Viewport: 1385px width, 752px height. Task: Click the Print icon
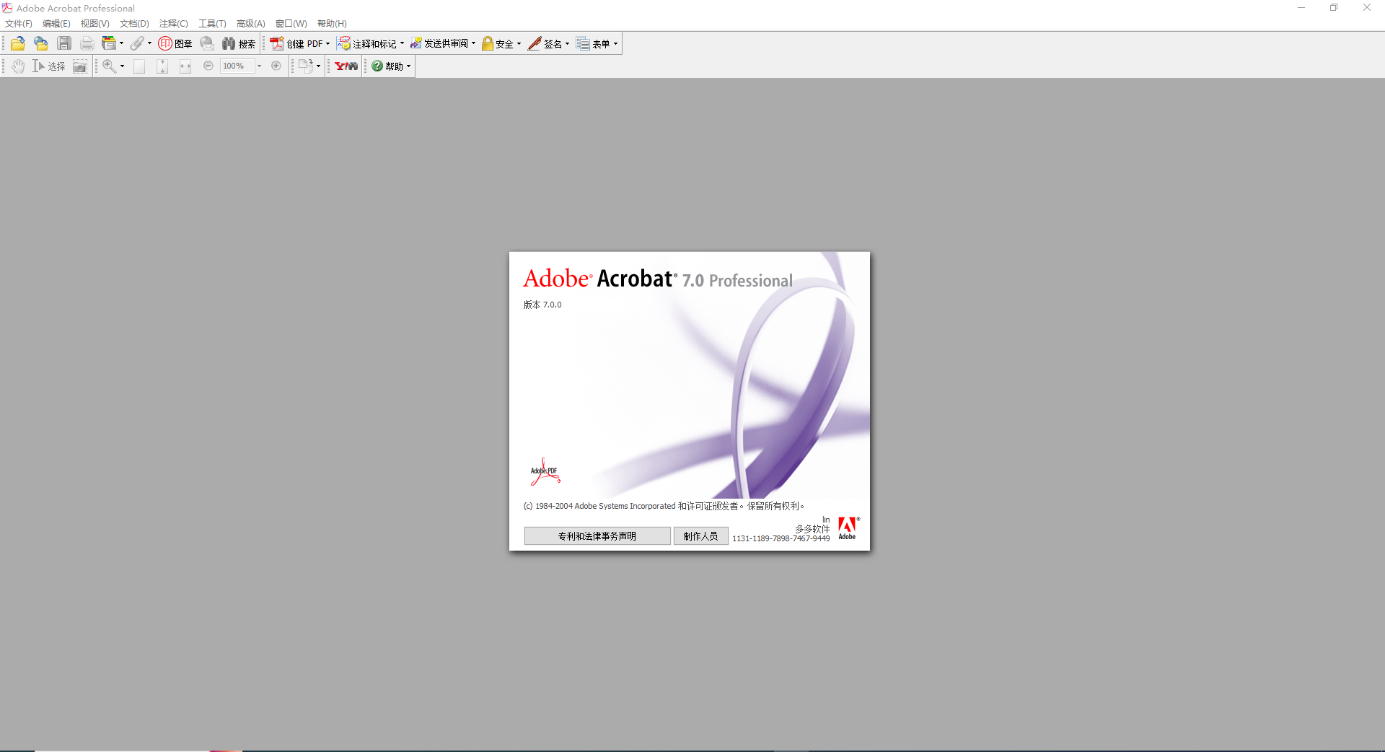pyautogui.click(x=87, y=44)
